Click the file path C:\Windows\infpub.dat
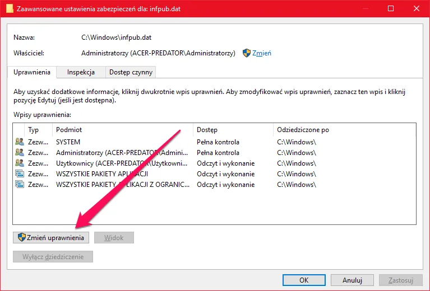Viewport: 430px width, 291px height. (116, 37)
